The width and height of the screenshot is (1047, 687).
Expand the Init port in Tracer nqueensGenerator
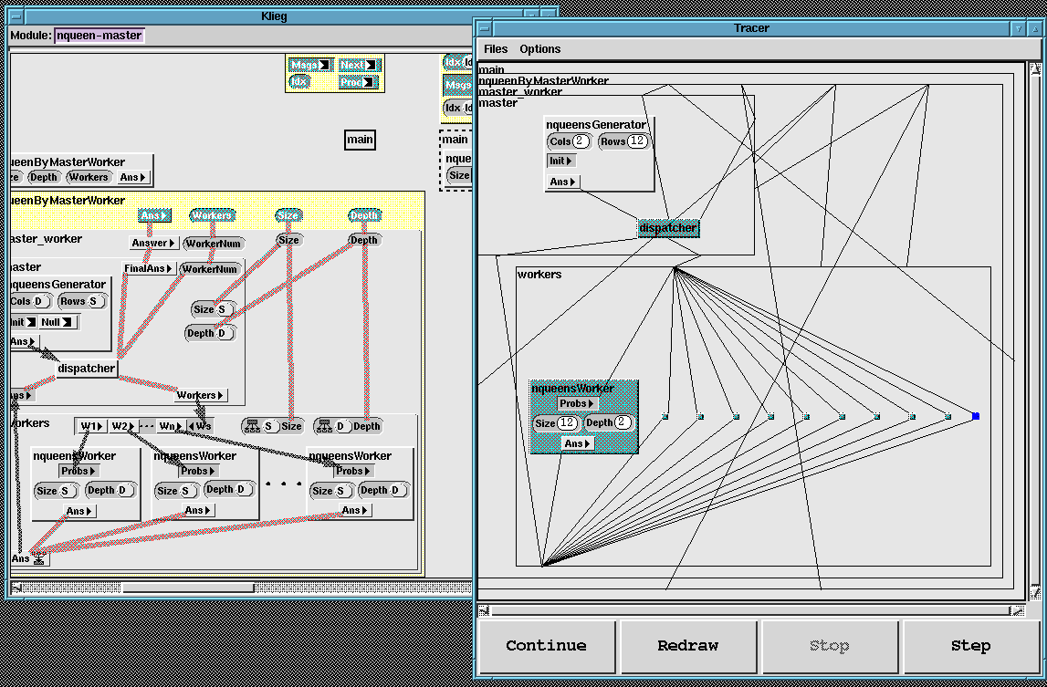pyautogui.click(x=560, y=161)
